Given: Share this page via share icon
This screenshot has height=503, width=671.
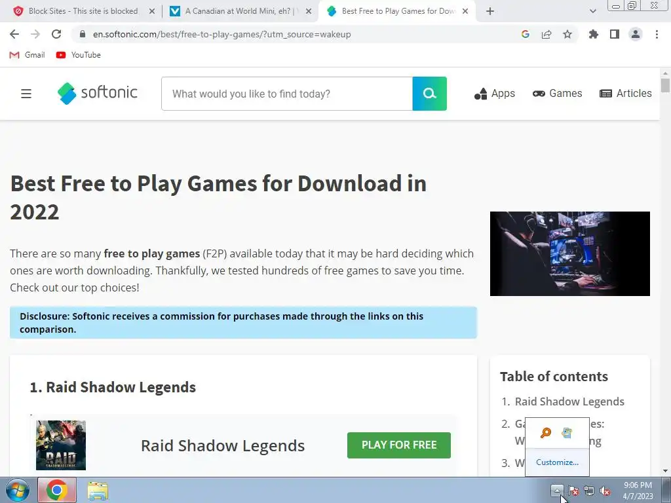Looking at the screenshot, I should [x=546, y=34].
